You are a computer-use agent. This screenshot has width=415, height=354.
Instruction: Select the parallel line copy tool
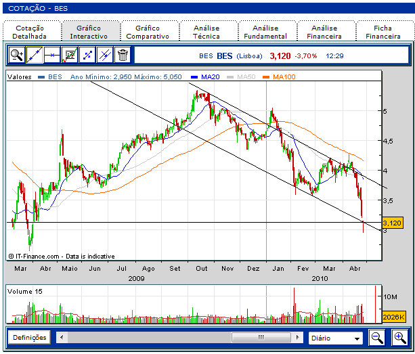(x=105, y=55)
